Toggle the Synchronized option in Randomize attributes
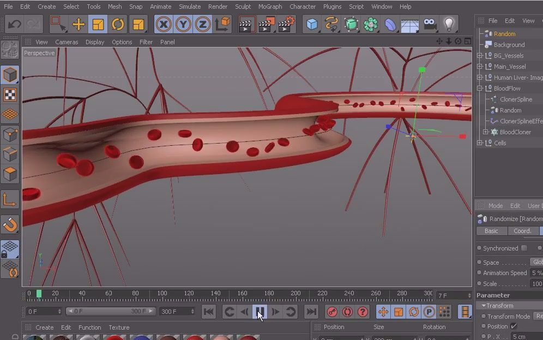This screenshot has width=543, height=340. (x=524, y=248)
